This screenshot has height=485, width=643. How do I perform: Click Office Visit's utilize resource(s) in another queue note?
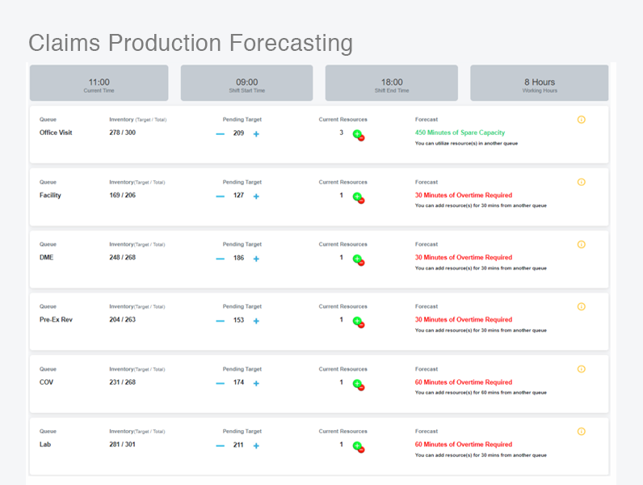[466, 143]
